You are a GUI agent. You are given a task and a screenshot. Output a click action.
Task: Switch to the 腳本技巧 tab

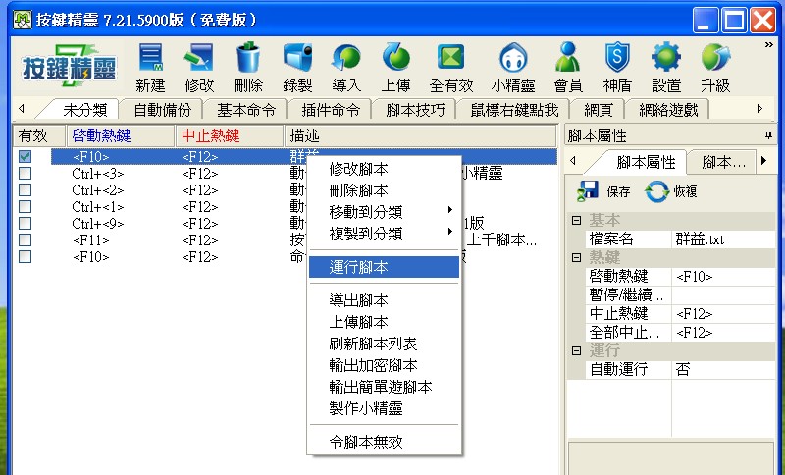coord(415,110)
